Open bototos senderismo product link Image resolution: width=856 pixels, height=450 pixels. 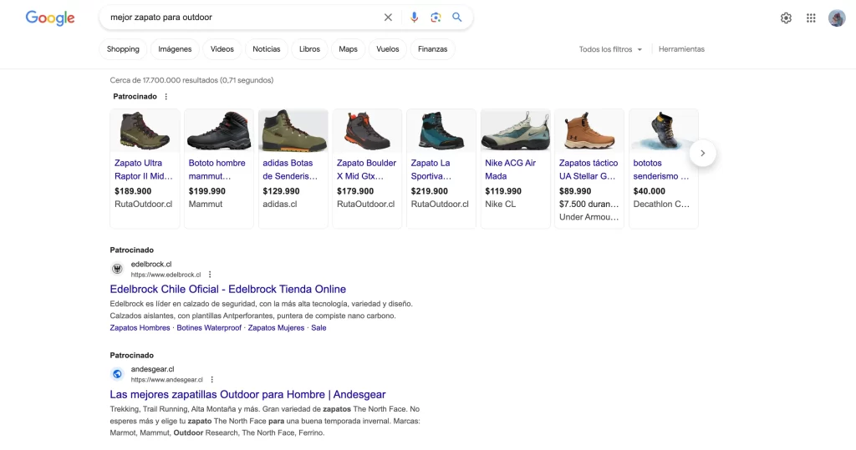(661, 169)
